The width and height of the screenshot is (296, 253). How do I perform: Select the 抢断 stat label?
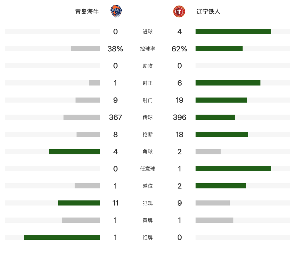(148, 134)
